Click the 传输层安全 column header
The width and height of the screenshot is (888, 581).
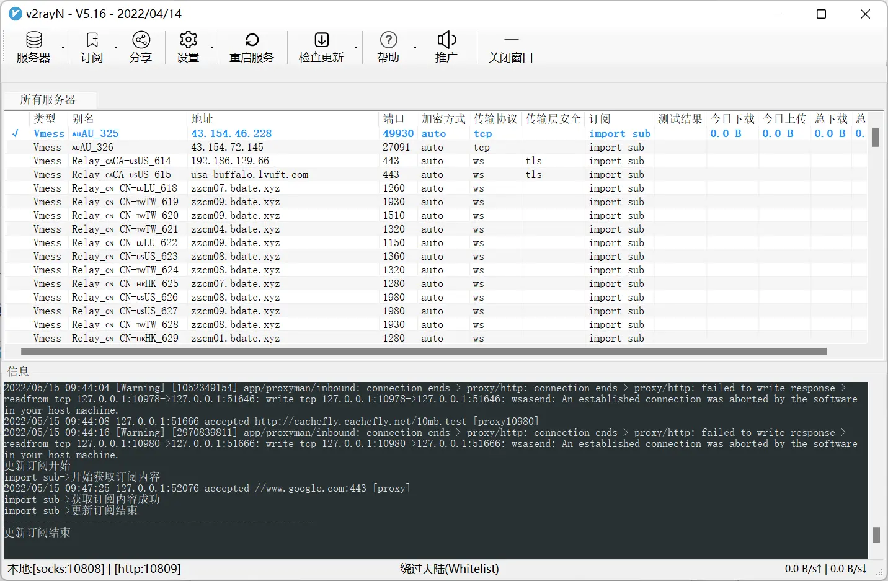(553, 119)
